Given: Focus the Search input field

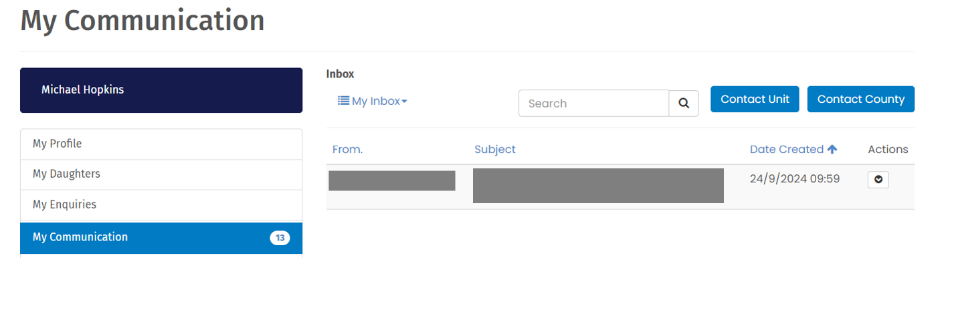Looking at the screenshot, I should click(593, 104).
